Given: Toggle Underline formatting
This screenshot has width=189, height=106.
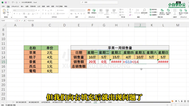Looking at the screenshot, I should tap(19, 14).
